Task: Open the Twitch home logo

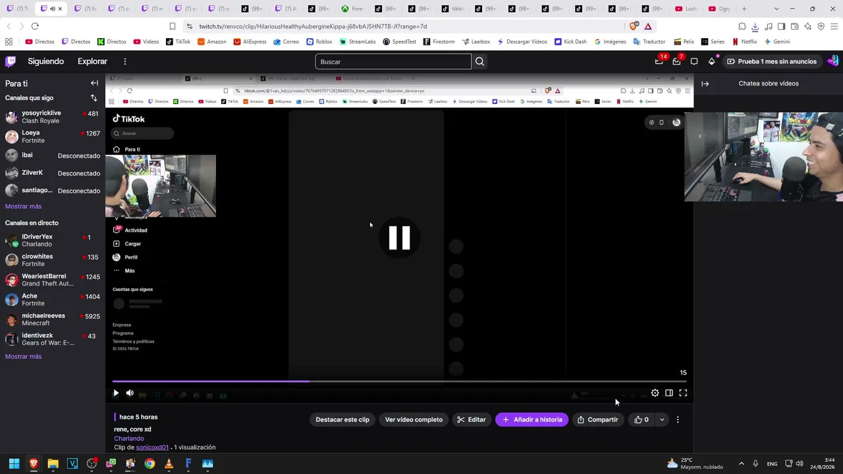Action: pyautogui.click(x=11, y=61)
